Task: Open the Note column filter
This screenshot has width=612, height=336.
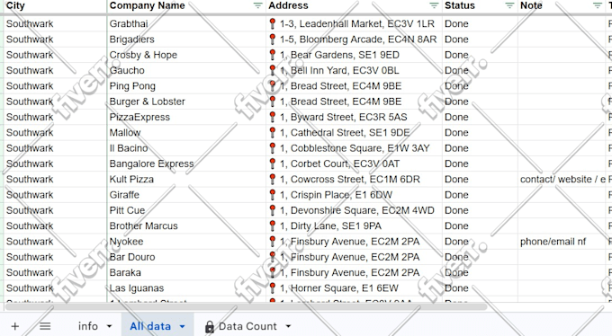Action: [x=598, y=5]
